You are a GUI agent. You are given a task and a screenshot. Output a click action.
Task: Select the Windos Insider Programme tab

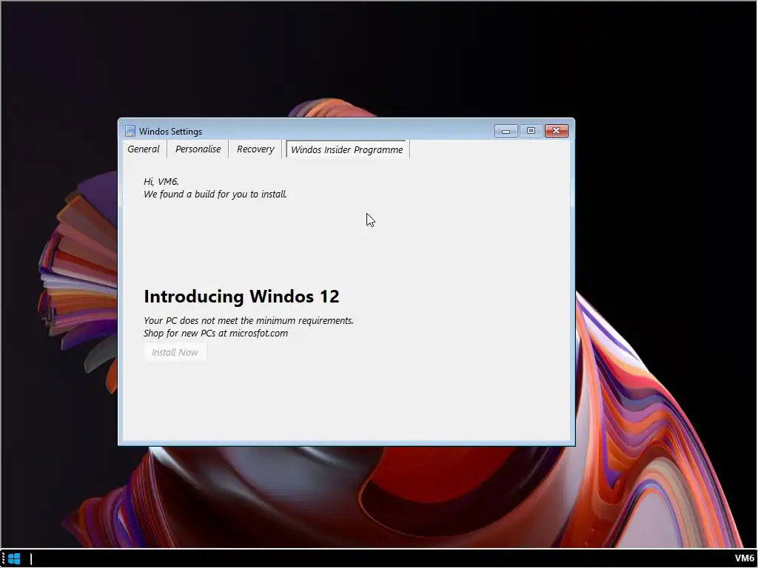(x=347, y=149)
